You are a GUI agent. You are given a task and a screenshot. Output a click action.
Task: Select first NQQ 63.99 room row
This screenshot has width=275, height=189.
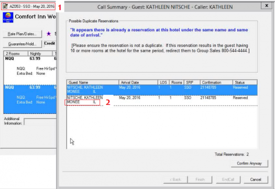click(x=30, y=70)
